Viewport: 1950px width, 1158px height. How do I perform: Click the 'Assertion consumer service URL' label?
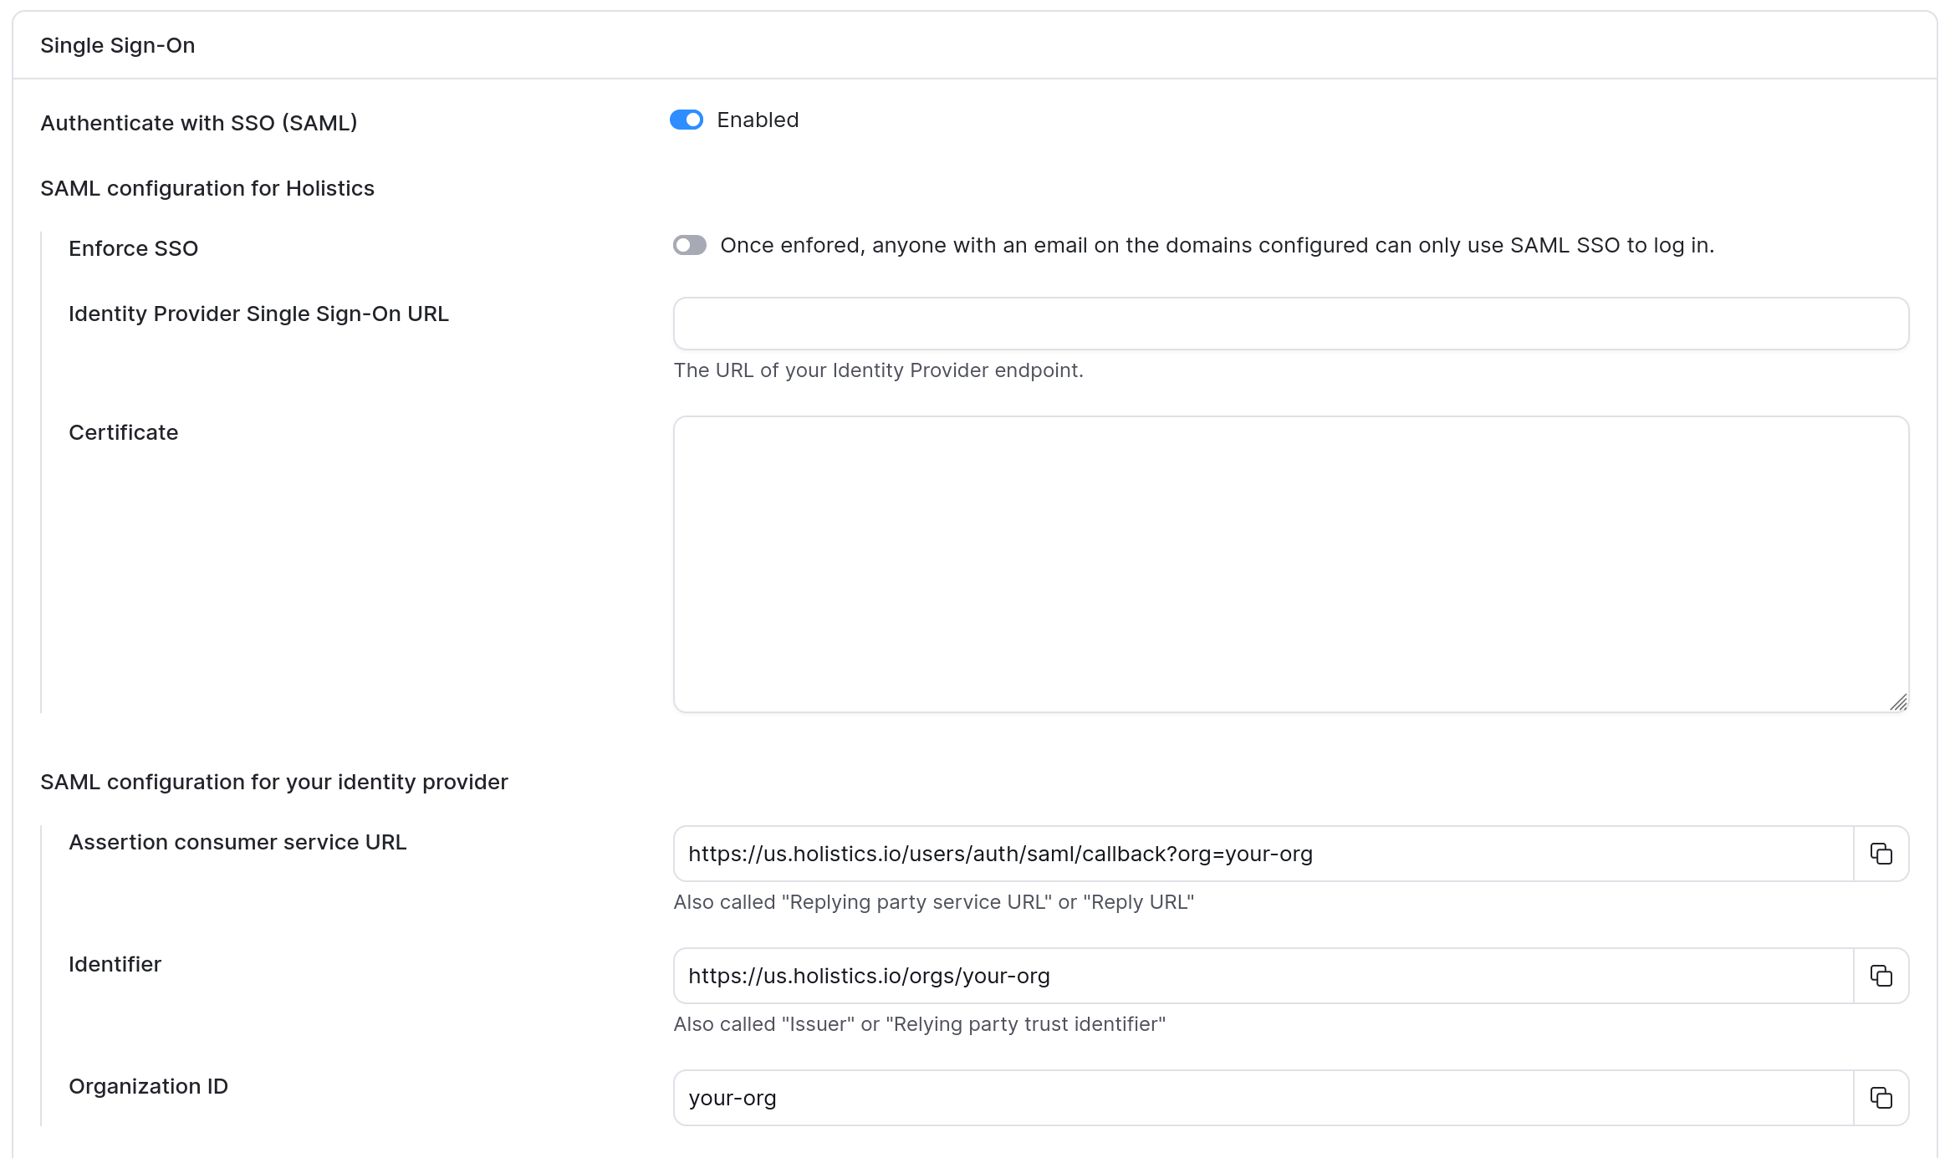point(237,842)
